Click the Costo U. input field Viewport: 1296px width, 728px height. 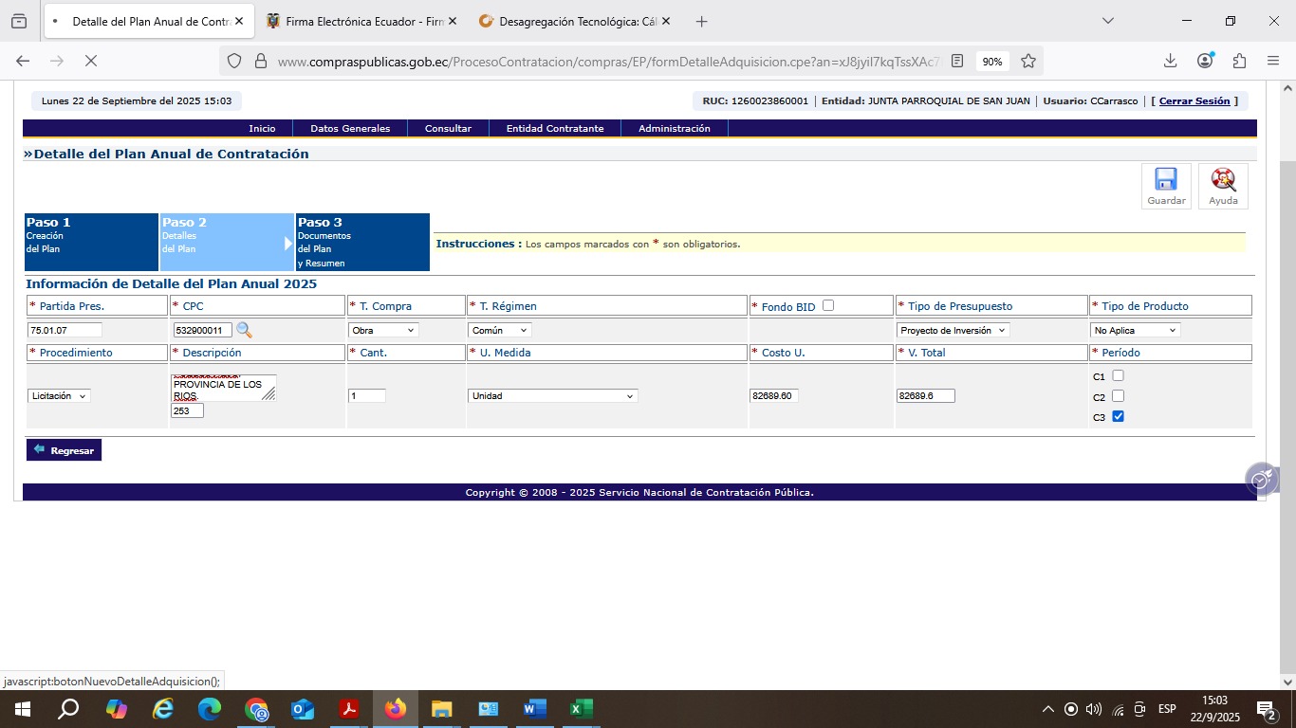pos(773,395)
